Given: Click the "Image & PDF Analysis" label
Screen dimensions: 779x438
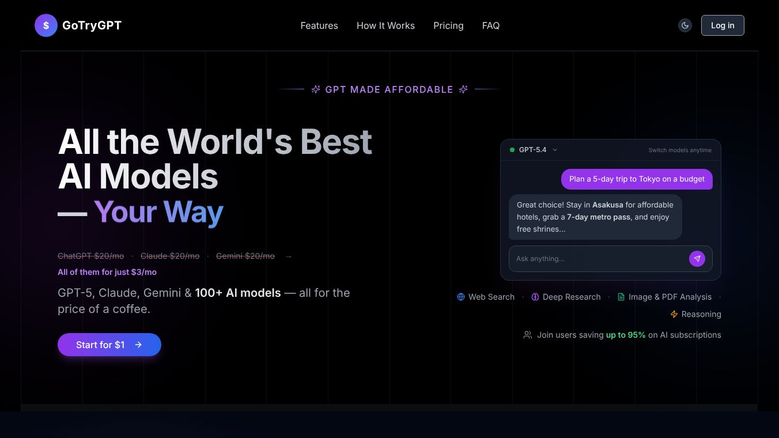Looking at the screenshot, I should click(670, 297).
